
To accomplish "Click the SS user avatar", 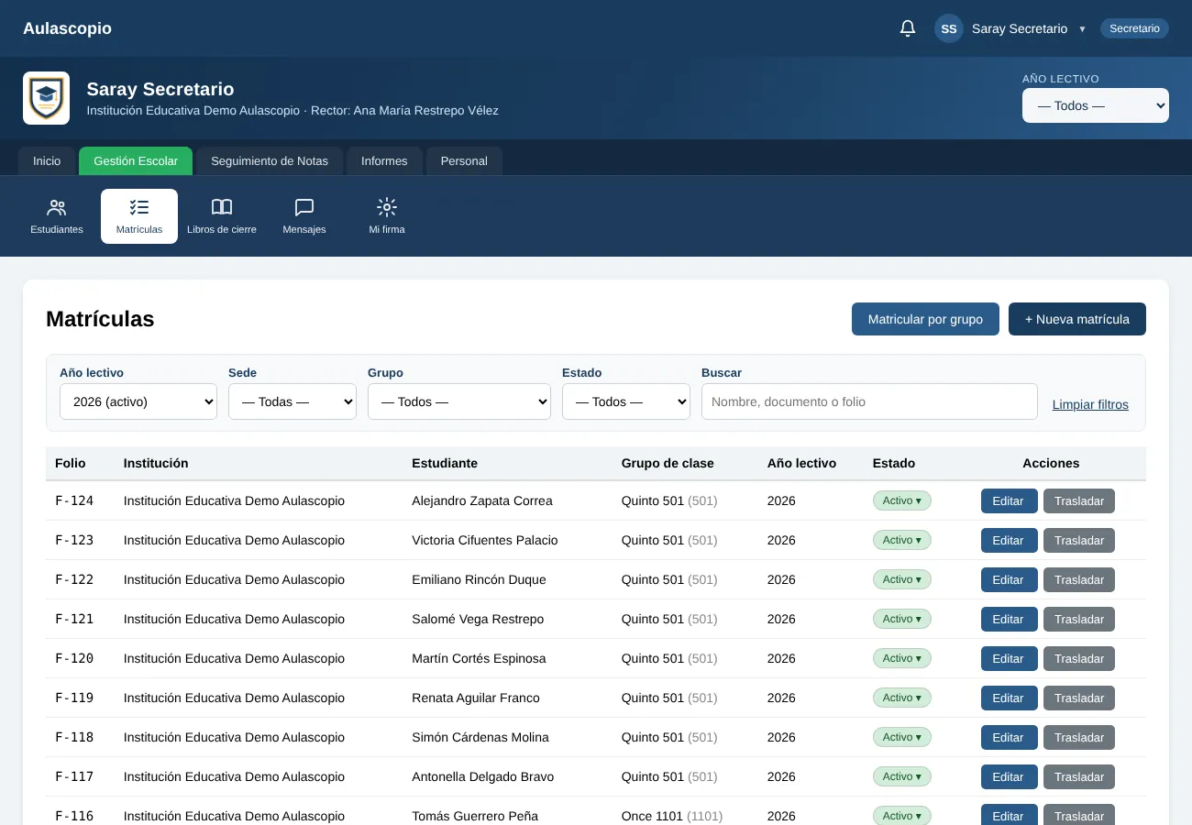I will point(949,28).
